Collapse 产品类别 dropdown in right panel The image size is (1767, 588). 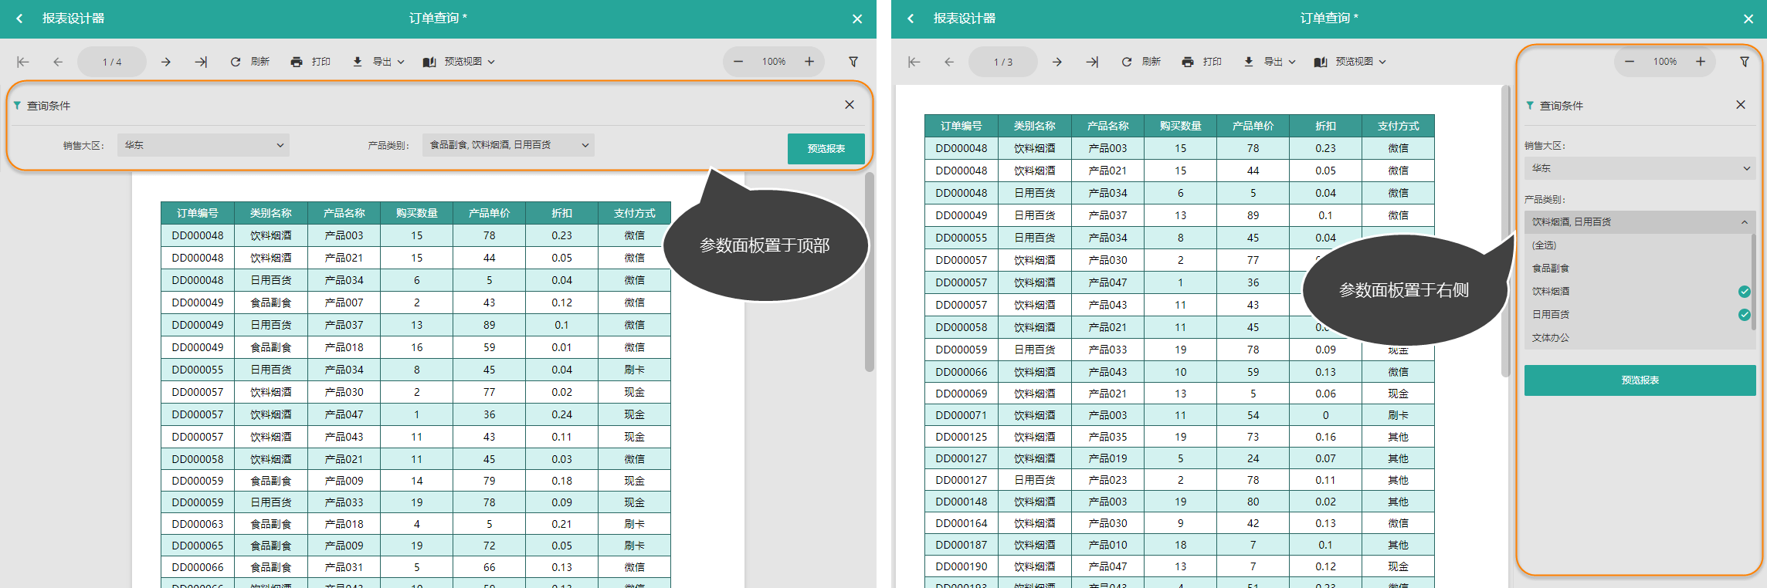(x=1640, y=222)
